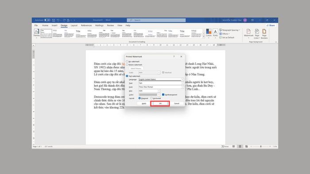Open the Watermark ribbon button

tap(248, 34)
